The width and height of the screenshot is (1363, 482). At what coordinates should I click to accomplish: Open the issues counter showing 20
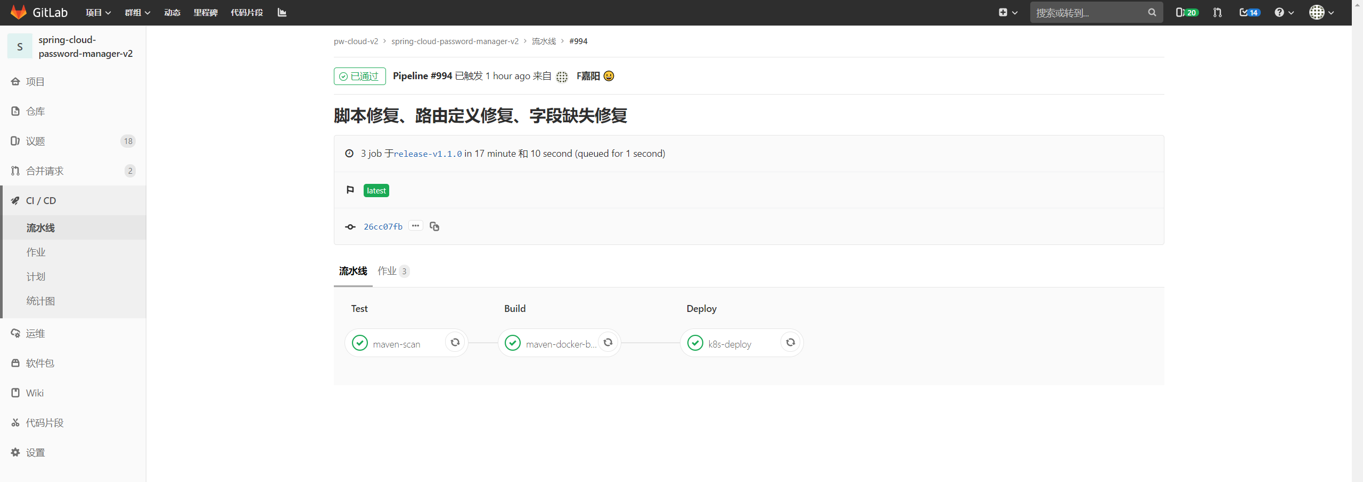pos(1187,12)
